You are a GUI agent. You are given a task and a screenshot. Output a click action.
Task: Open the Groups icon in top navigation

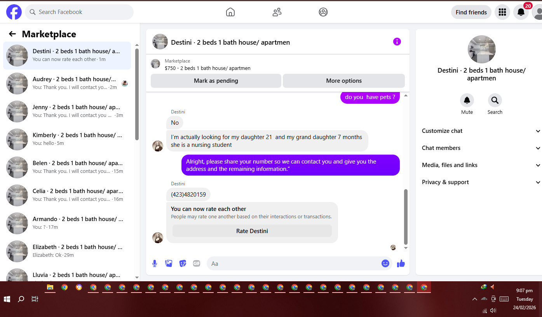click(x=323, y=12)
